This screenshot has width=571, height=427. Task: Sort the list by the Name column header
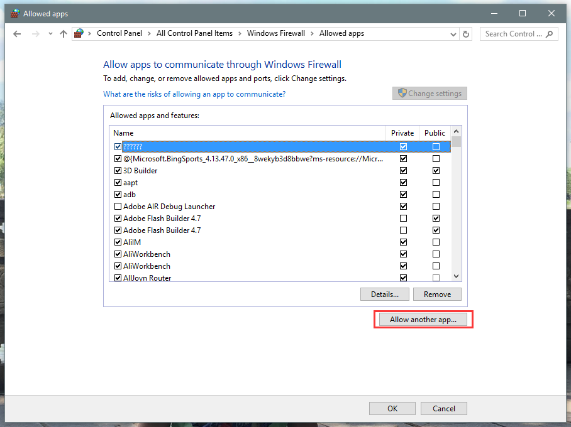pyautogui.click(x=247, y=133)
